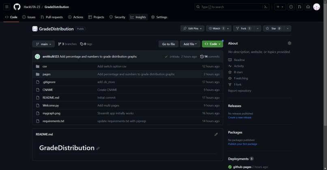Open the About settings gear icon
327x170 pixels.
coord(289,43)
